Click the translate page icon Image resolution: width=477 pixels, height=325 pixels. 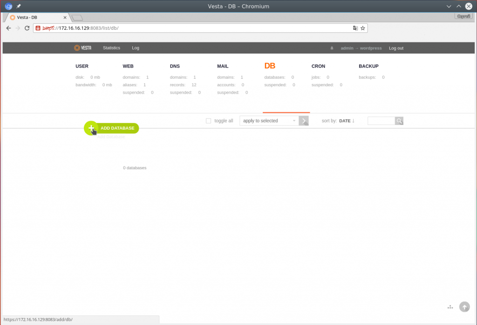click(355, 28)
